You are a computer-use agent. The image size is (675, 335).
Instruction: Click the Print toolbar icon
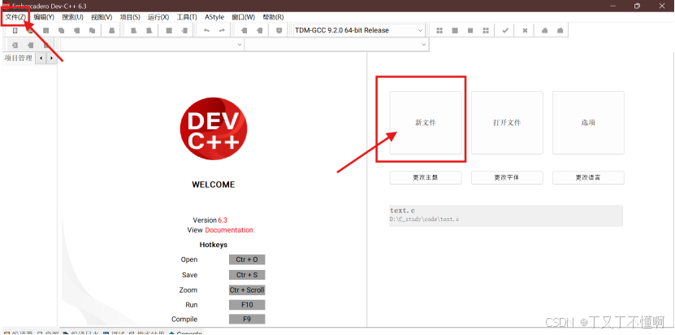(111, 31)
